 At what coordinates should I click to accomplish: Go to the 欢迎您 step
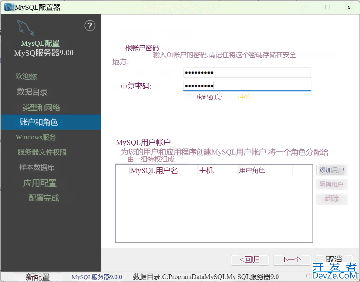tap(26, 76)
